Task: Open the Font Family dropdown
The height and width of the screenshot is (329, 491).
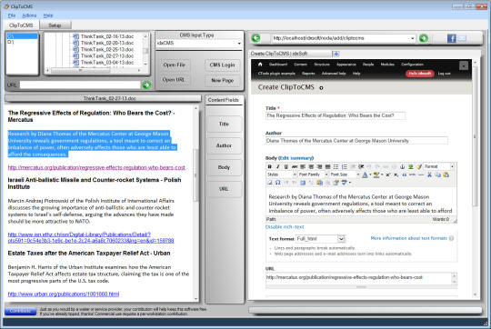Action: click(x=326, y=174)
